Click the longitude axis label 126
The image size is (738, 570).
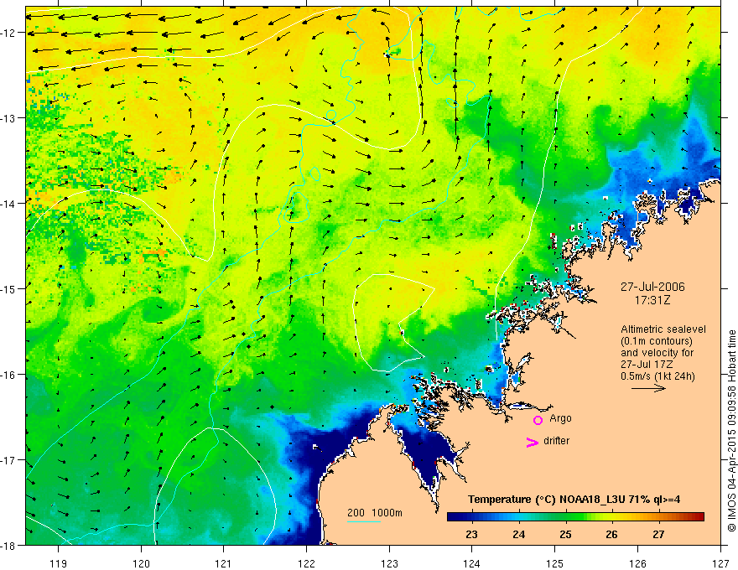(637, 563)
